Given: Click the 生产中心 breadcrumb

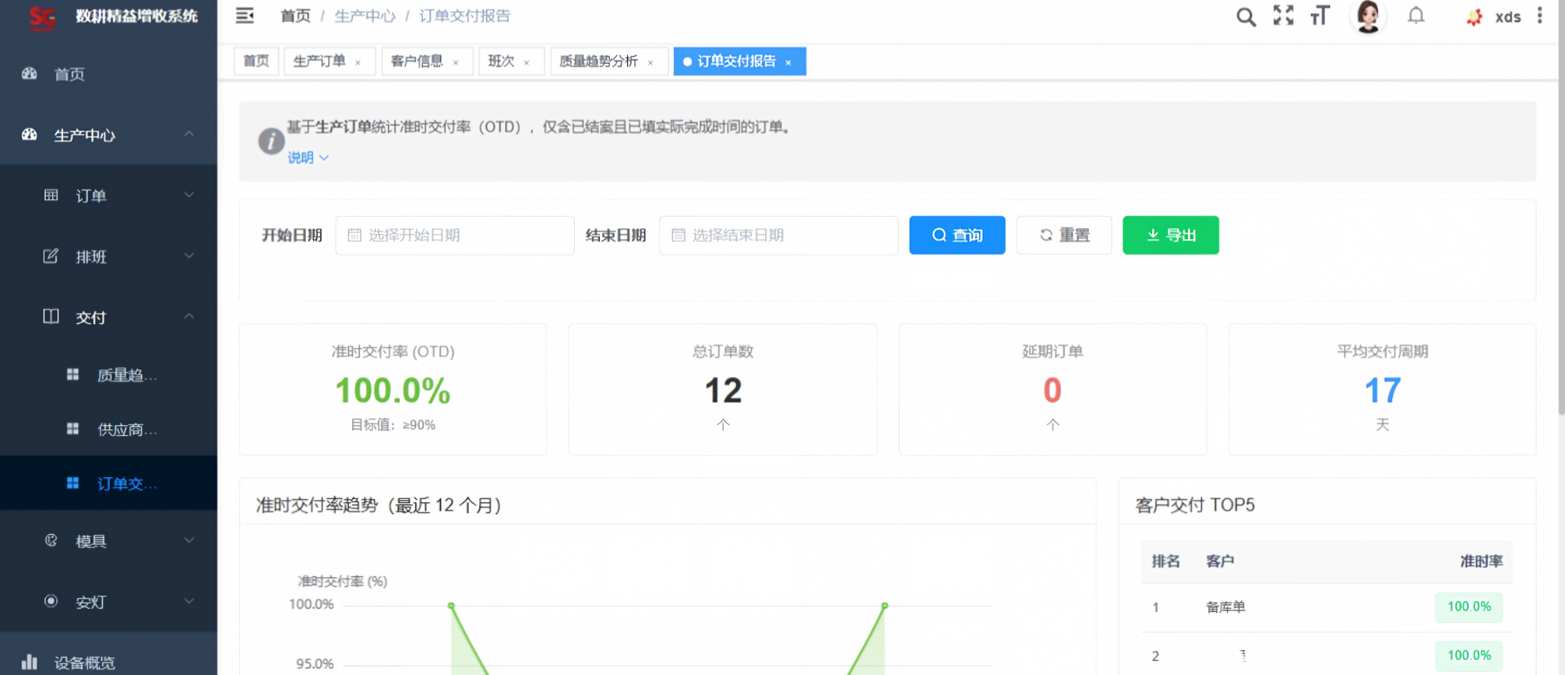Looking at the screenshot, I should coord(365,16).
